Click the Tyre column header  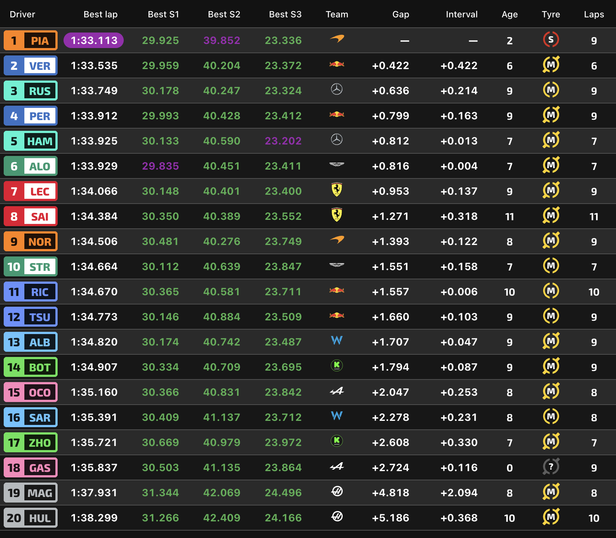click(551, 14)
